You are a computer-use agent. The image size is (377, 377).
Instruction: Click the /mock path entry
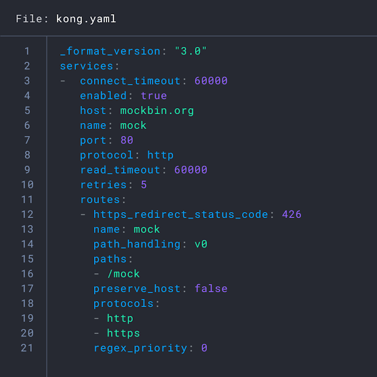click(x=123, y=273)
